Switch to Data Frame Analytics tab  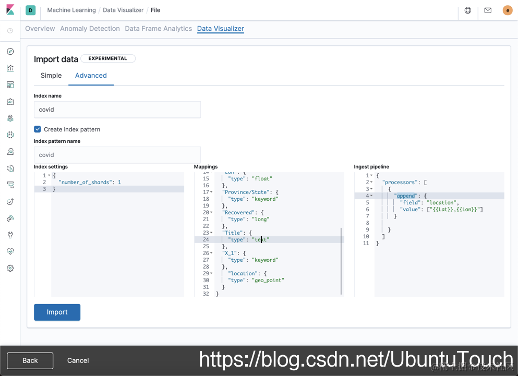coord(158,29)
